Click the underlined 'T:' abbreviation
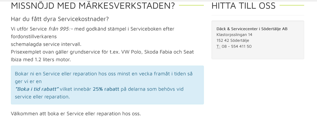This screenshot has width=317, height=123. [x=218, y=46]
